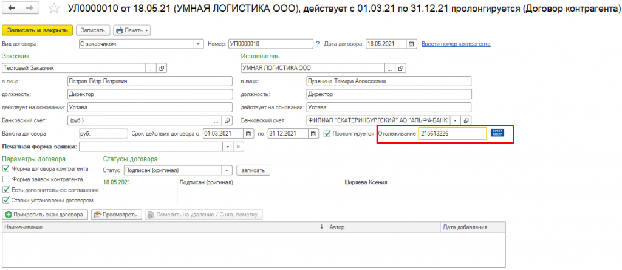The width and height of the screenshot is (622, 270).
Task: Open the Ввести номер контрагента link
Action: (x=456, y=44)
